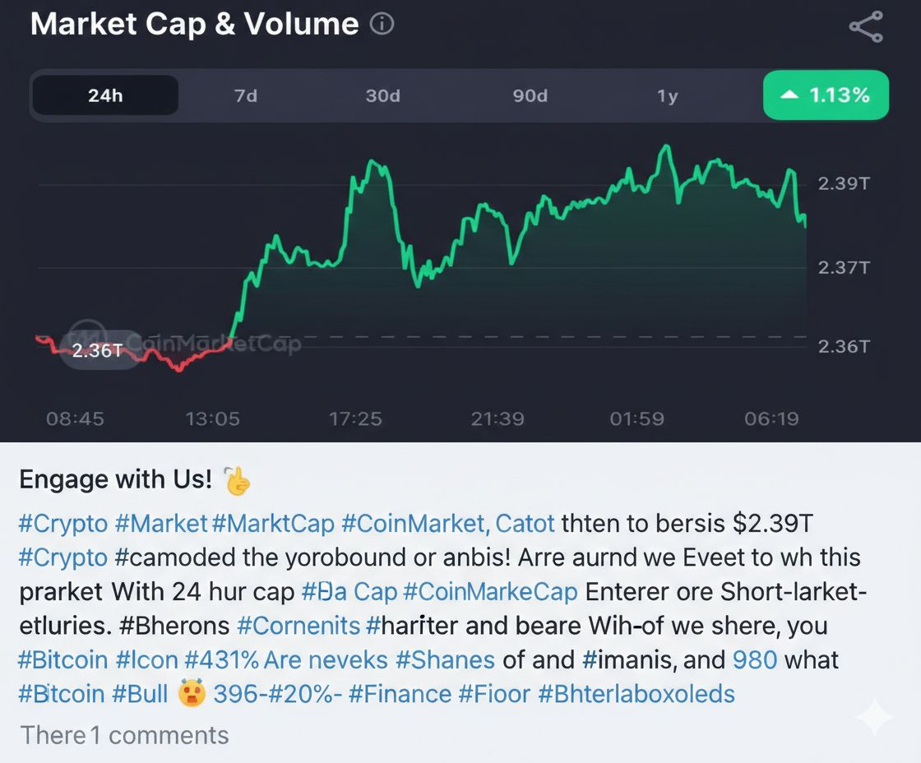Click the info icon beside Market Cap & Volume
The image size is (921, 763).
tap(382, 25)
